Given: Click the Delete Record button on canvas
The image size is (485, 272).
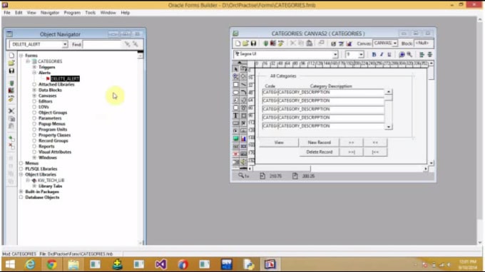Looking at the screenshot, I should pyautogui.click(x=320, y=152).
